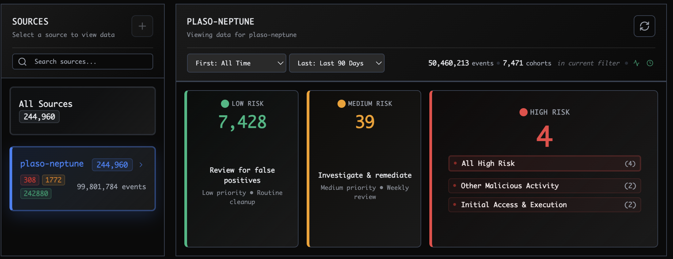Focus the Search sources field
The image size is (673, 259).
pos(83,62)
